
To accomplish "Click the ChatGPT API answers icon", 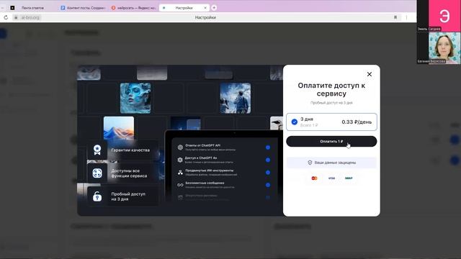I will tap(180, 147).
